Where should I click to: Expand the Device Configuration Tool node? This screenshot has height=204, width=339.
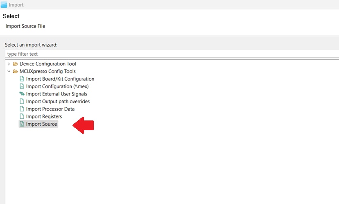pos(9,64)
